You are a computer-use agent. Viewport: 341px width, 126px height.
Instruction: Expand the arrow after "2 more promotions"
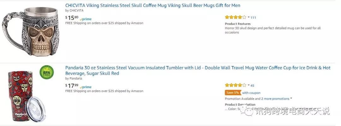click(x=291, y=99)
